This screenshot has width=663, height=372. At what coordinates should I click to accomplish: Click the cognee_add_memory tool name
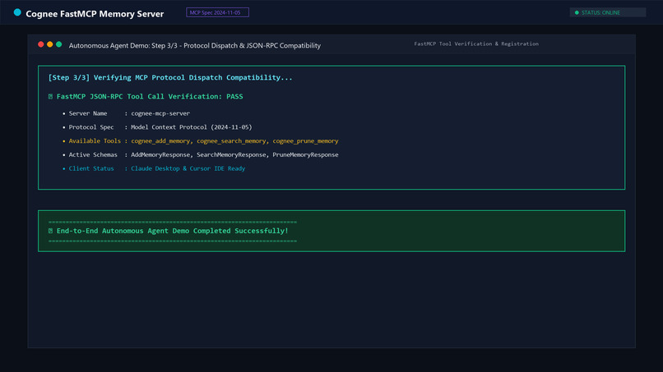(x=160, y=141)
